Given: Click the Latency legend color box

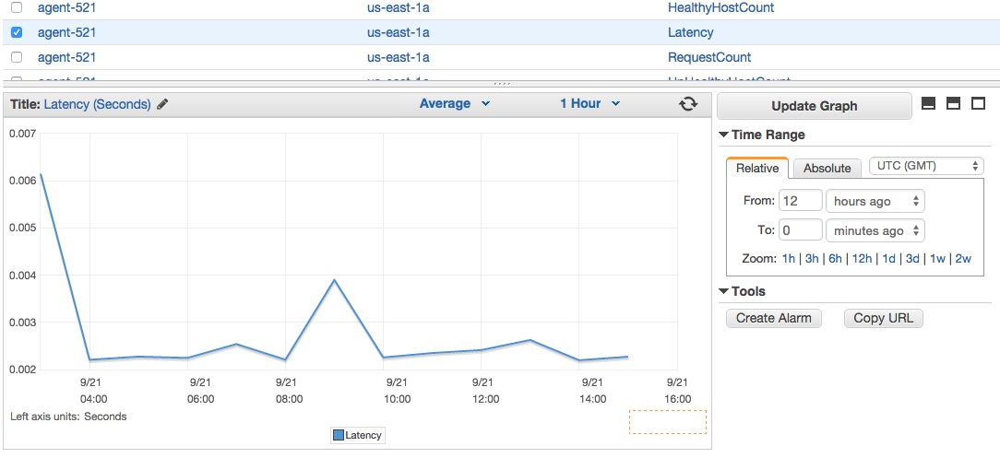Looking at the screenshot, I should 339,435.
